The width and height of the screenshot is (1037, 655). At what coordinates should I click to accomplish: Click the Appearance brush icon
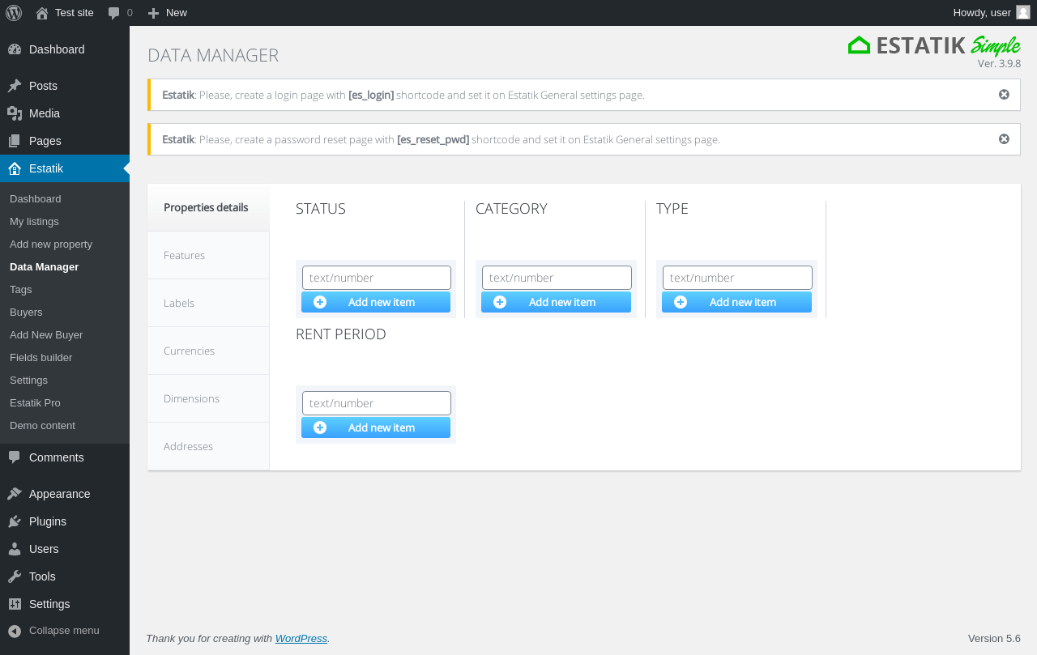tap(15, 494)
